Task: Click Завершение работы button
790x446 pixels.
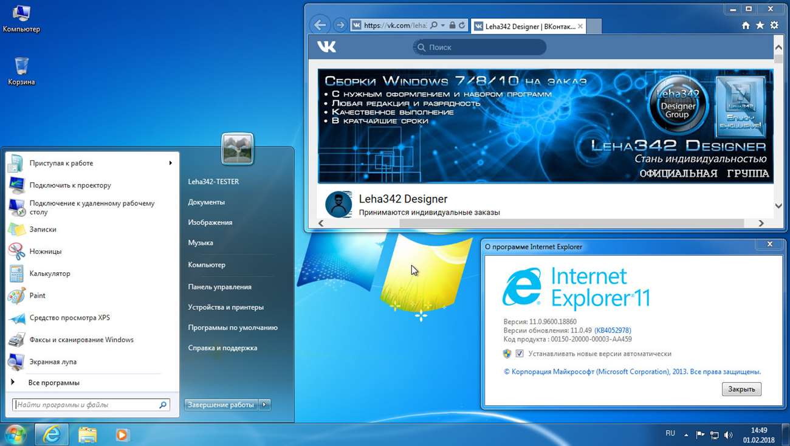Action: [x=221, y=405]
